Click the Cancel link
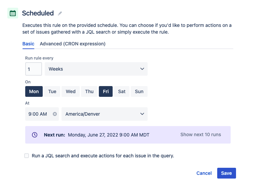272x194 pixels. pyautogui.click(x=204, y=173)
